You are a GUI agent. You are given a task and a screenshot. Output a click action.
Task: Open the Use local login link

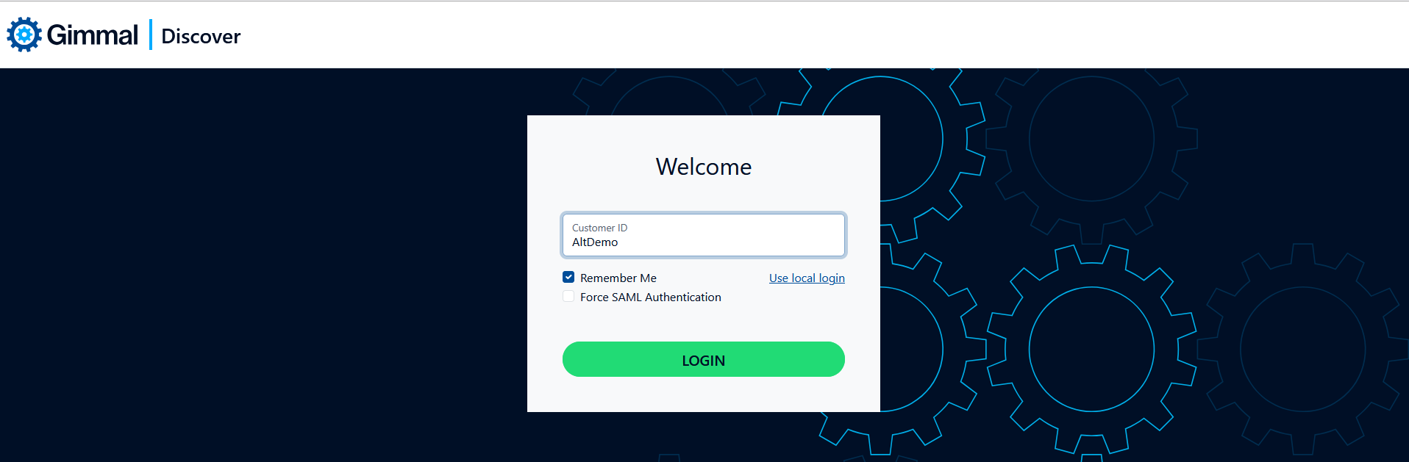[807, 278]
